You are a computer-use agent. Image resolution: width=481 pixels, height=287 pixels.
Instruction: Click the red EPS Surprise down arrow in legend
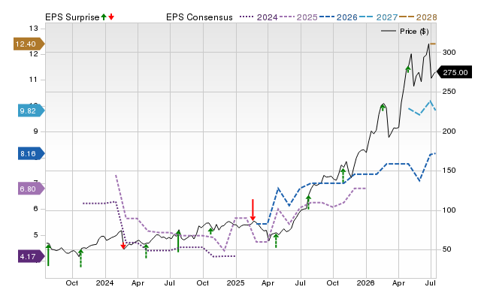(x=111, y=17)
